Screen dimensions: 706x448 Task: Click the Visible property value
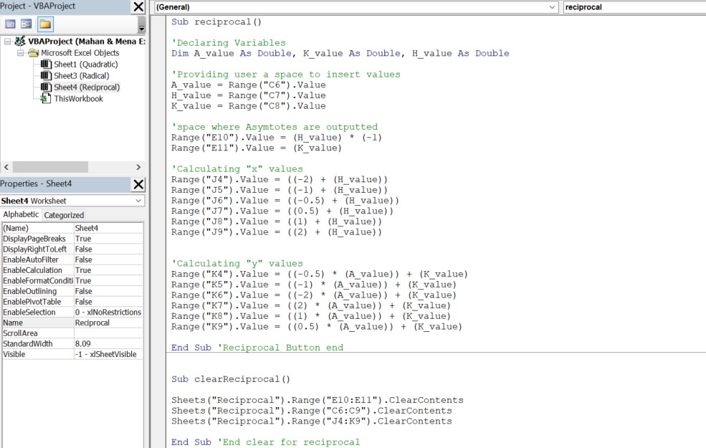(108, 354)
